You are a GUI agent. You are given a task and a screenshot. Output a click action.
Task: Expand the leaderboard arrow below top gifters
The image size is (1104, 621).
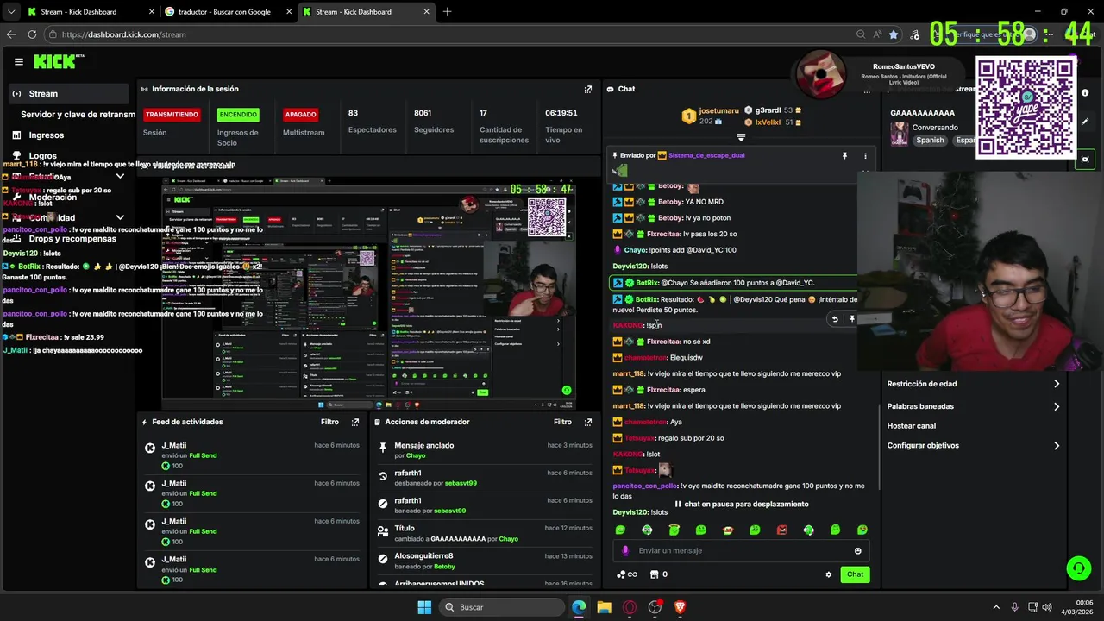pos(740,137)
